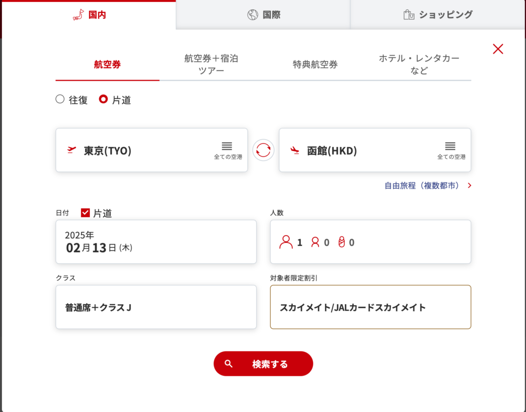Click the landing plane icon beside 函館
This screenshot has height=412, width=526.
[x=295, y=150]
